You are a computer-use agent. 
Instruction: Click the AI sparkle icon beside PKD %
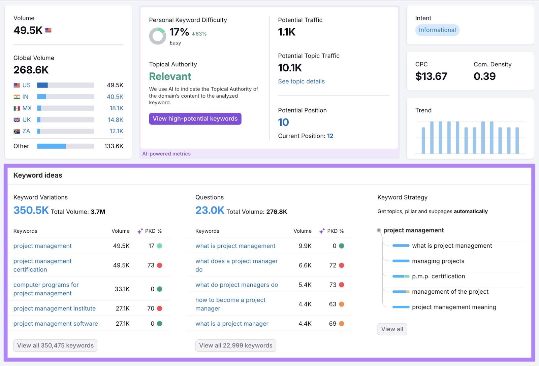coord(139,231)
